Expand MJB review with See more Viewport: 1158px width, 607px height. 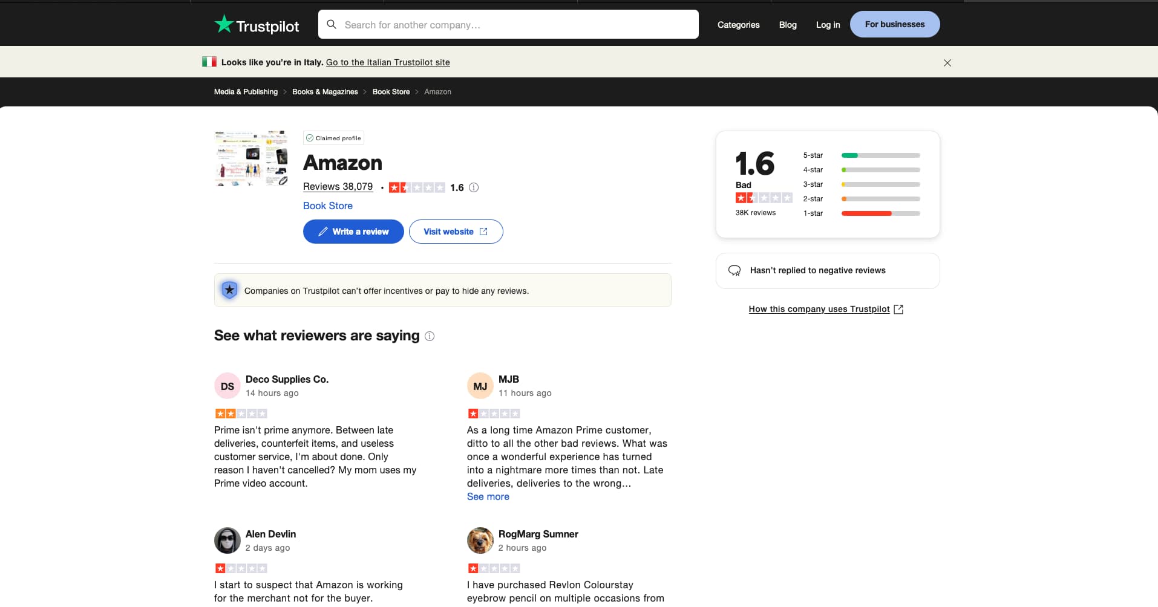tap(488, 496)
